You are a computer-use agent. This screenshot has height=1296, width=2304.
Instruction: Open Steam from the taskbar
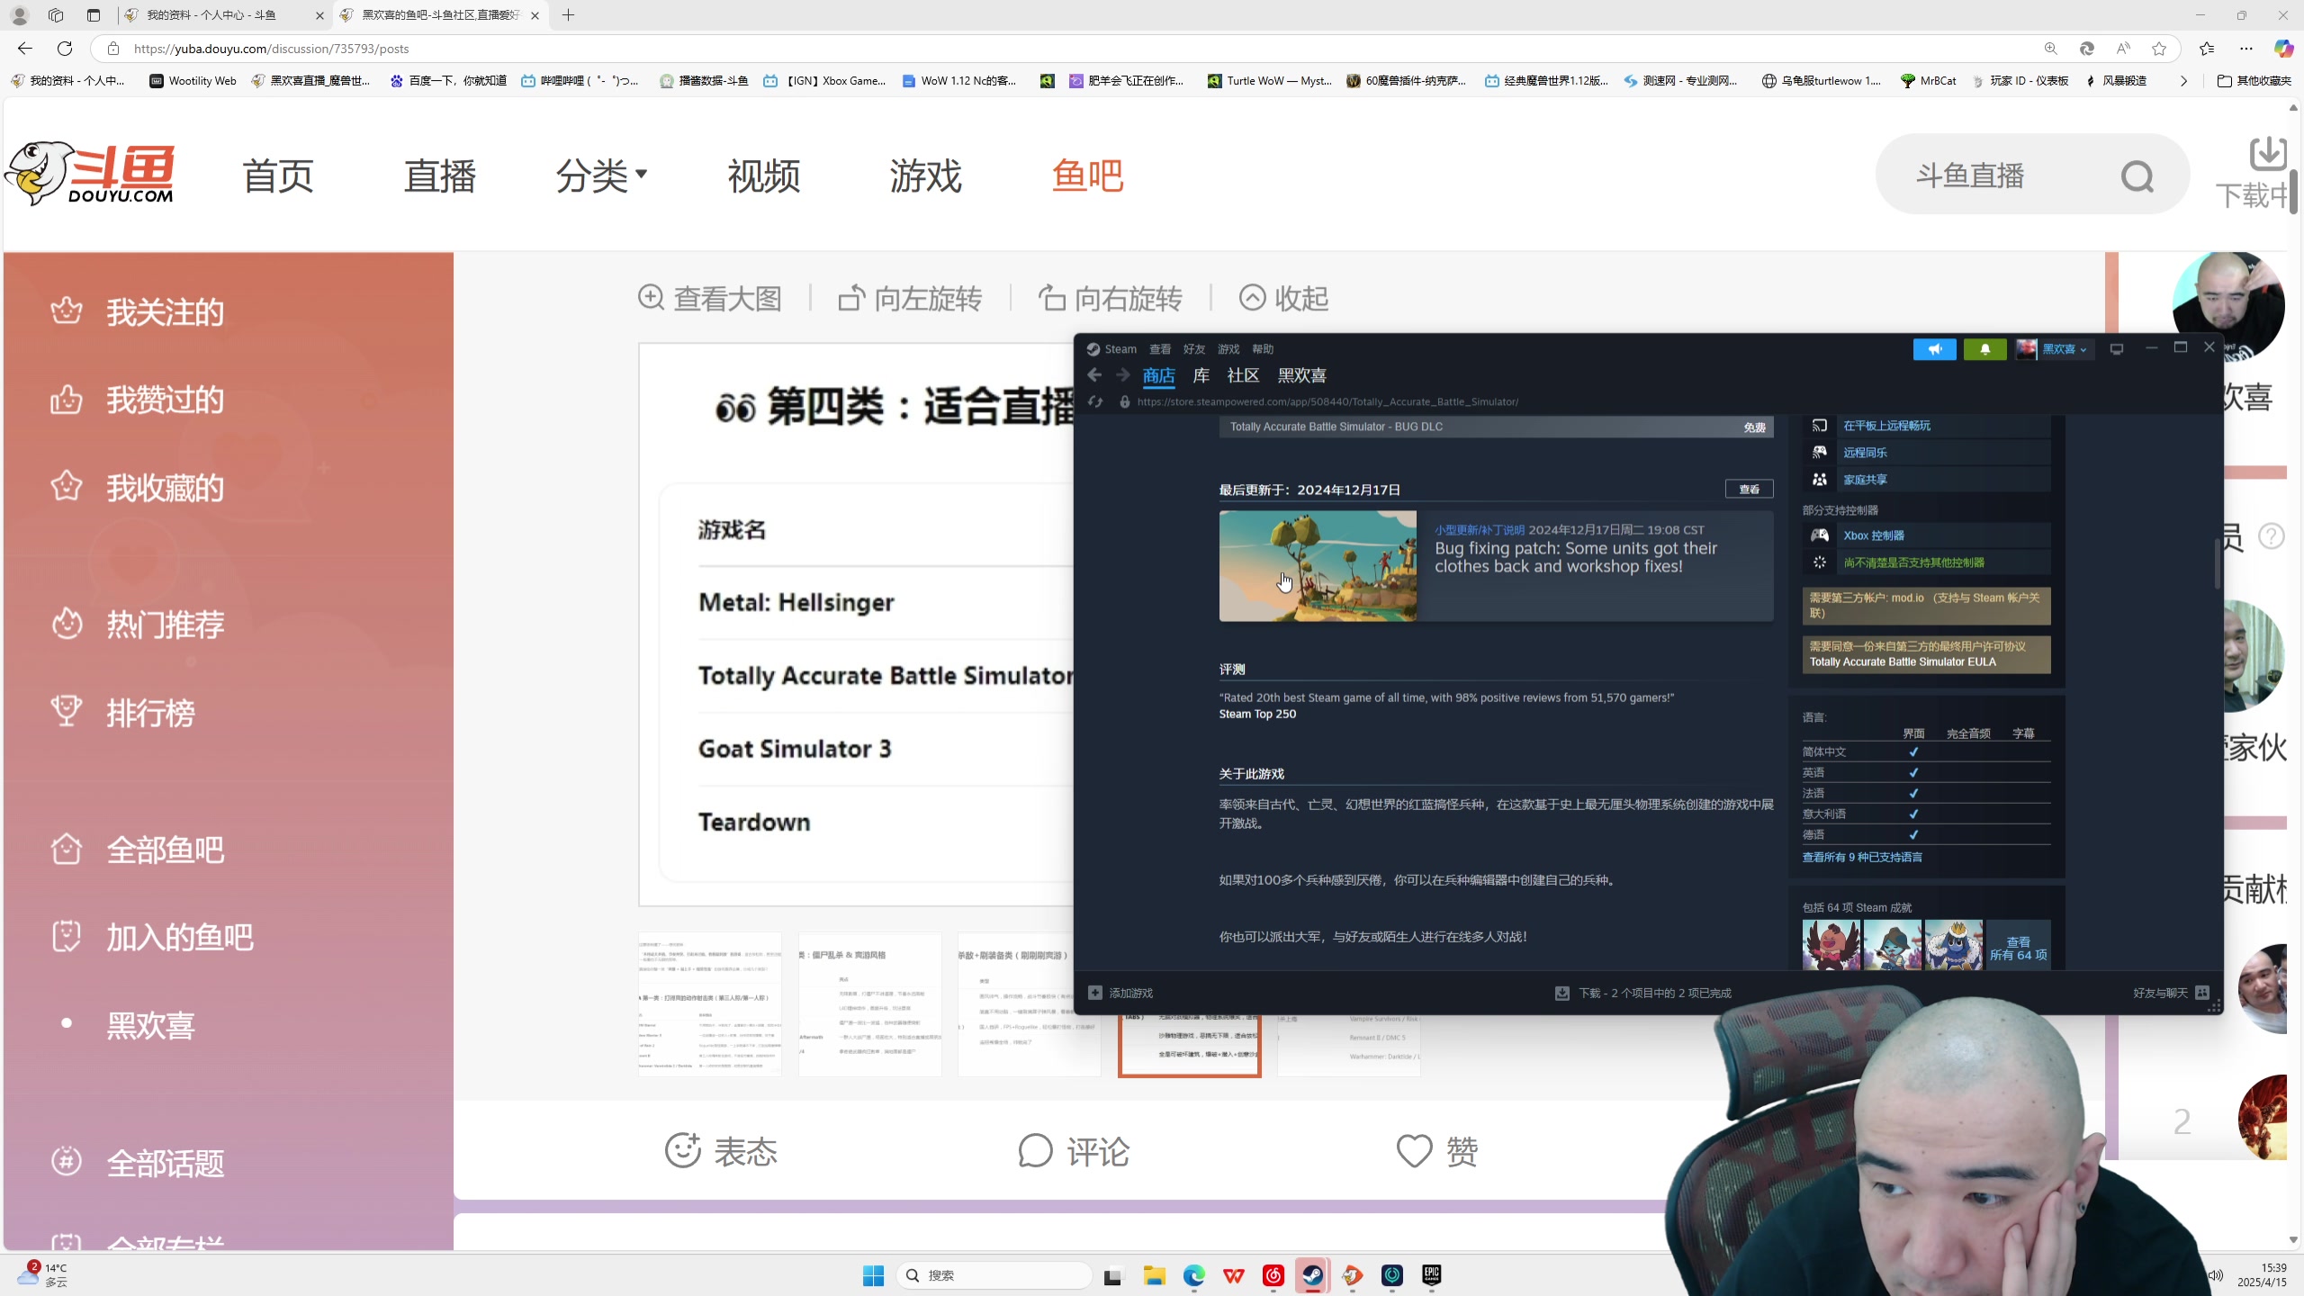(x=1312, y=1275)
